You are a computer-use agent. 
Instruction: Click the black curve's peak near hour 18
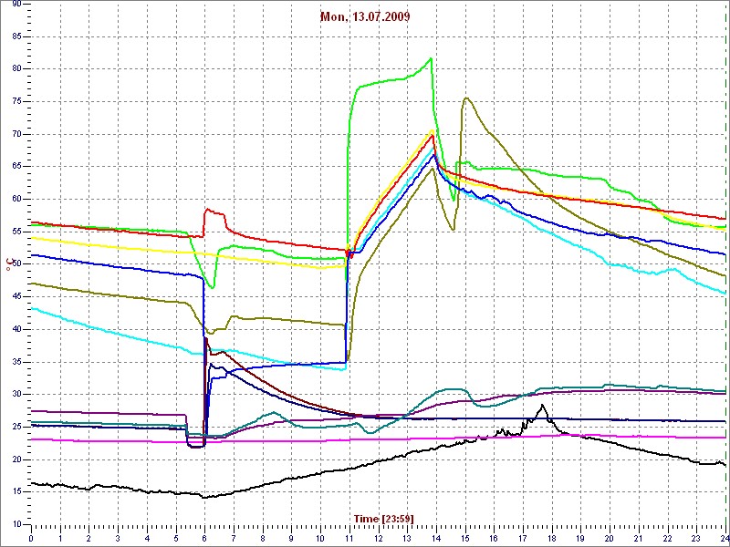tap(542, 406)
